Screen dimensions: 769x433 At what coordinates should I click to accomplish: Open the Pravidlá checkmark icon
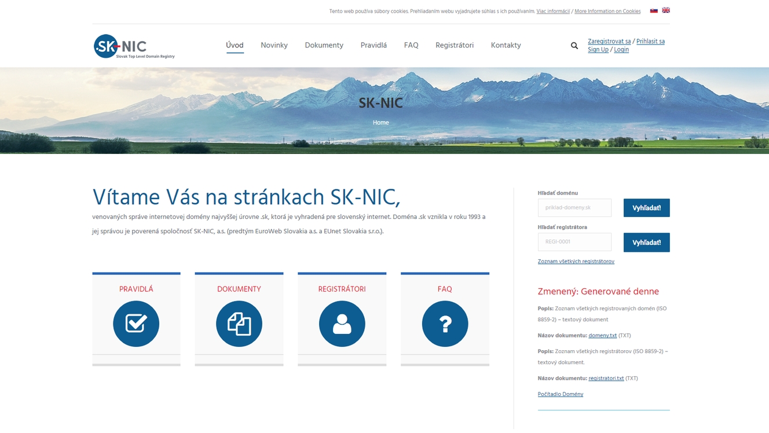click(x=136, y=324)
